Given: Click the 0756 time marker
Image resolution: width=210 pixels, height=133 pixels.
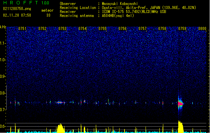Looking at the screenshot, I should pyautogui.click(x=123, y=28).
